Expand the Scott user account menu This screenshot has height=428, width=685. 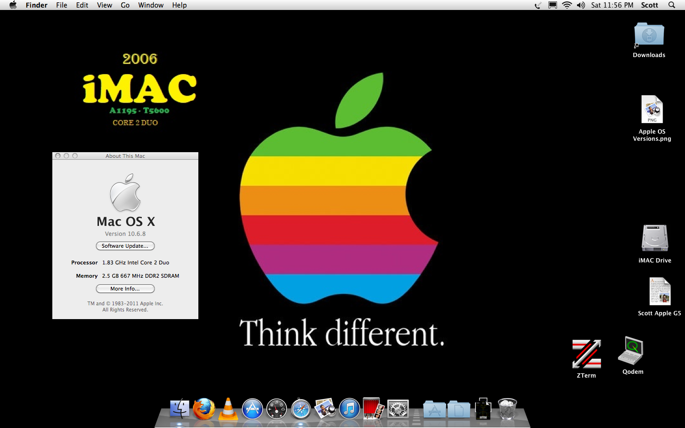649,5
